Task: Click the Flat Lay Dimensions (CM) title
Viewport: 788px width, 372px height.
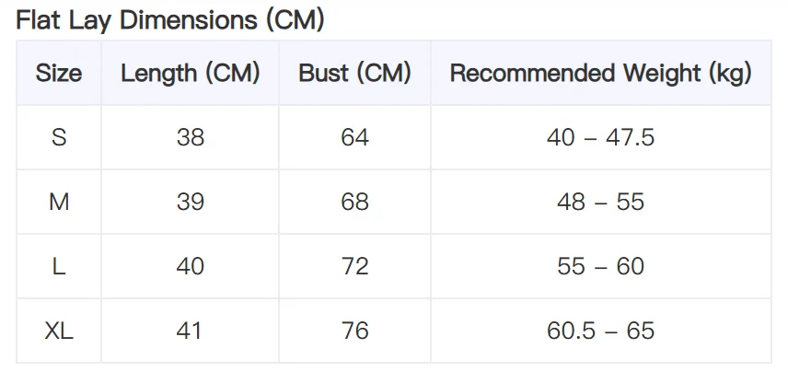Action: 170,20
